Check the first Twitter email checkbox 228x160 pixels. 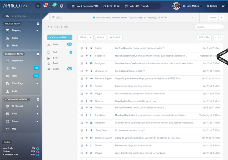pos(82,48)
